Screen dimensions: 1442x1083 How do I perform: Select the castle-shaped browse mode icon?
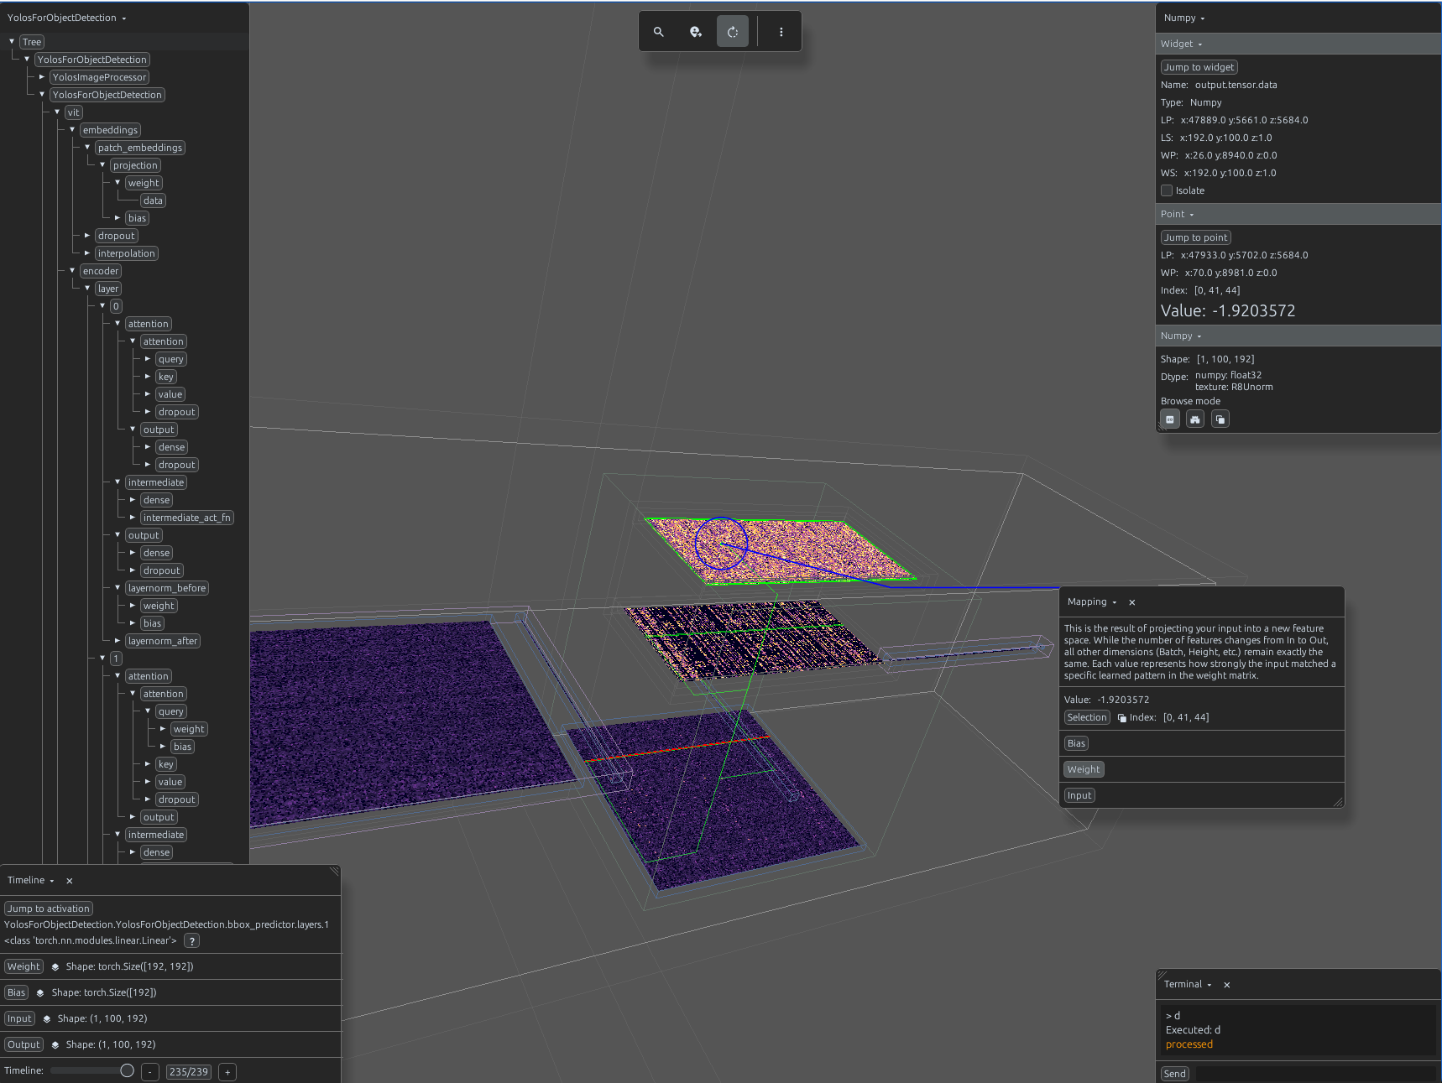tap(1195, 419)
